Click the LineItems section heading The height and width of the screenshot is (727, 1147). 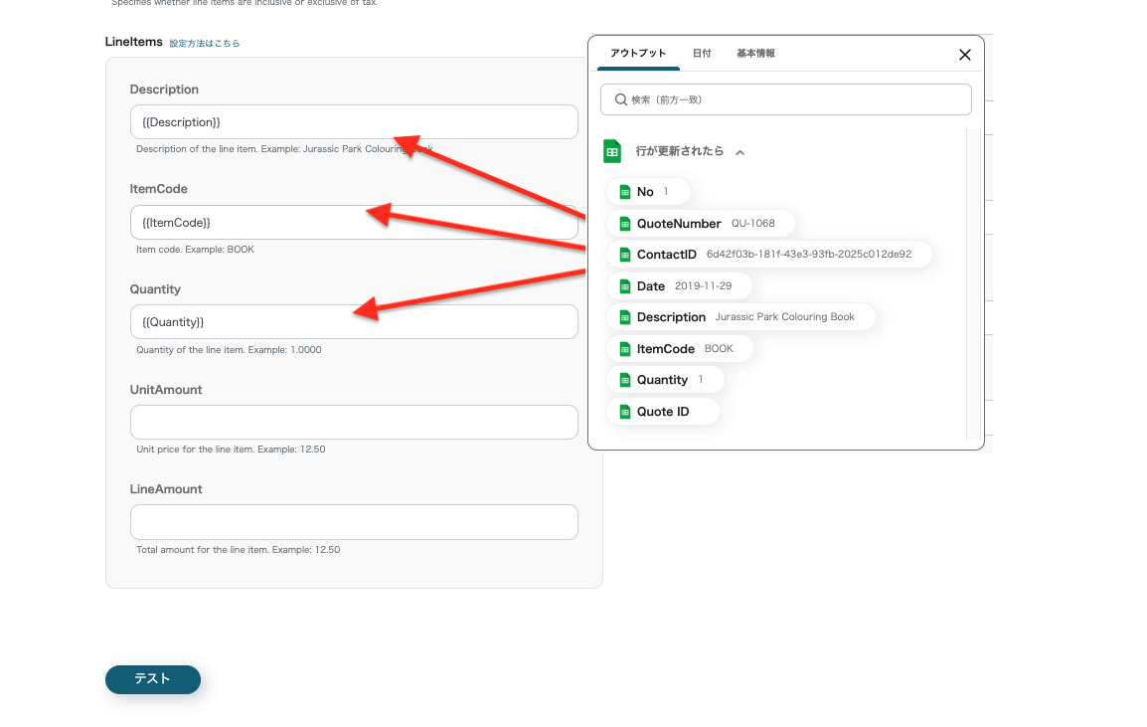tap(134, 42)
